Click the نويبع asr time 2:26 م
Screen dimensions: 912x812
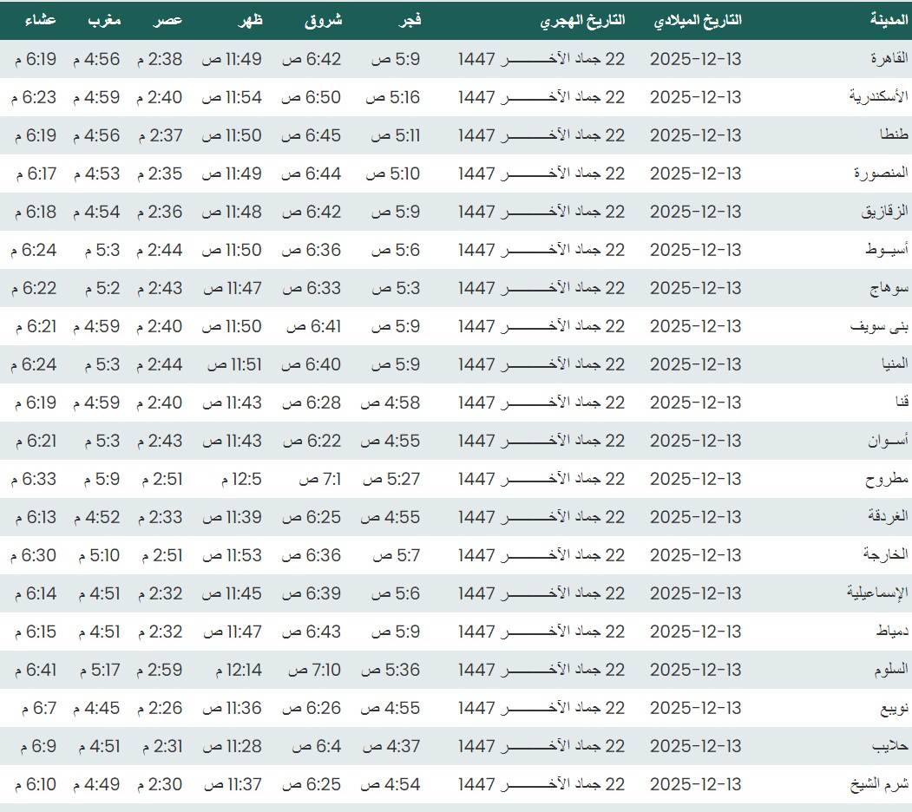pos(160,708)
